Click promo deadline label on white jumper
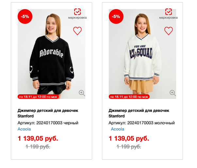This screenshot has width=197, height=168. coord(130,97)
